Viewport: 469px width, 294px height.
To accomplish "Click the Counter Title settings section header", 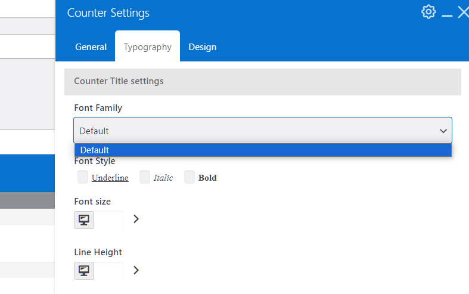I will click(263, 82).
